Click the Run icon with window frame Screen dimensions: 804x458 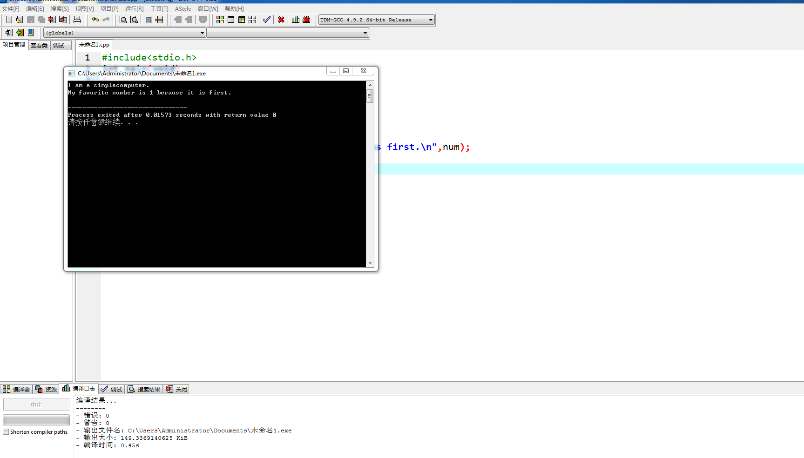(231, 20)
